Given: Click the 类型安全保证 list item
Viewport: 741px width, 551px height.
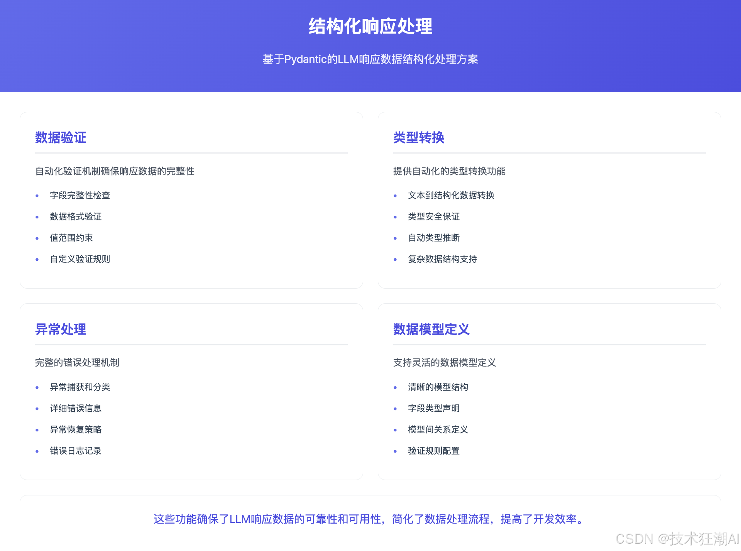Looking at the screenshot, I should coord(434,216).
